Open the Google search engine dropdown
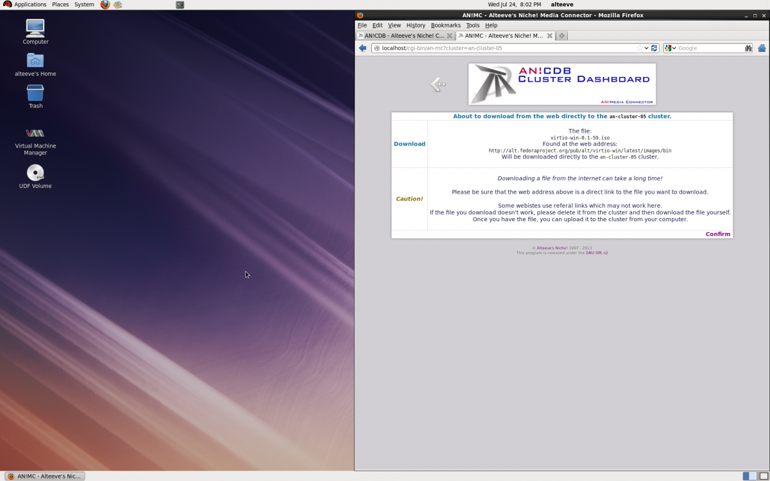 pos(671,48)
